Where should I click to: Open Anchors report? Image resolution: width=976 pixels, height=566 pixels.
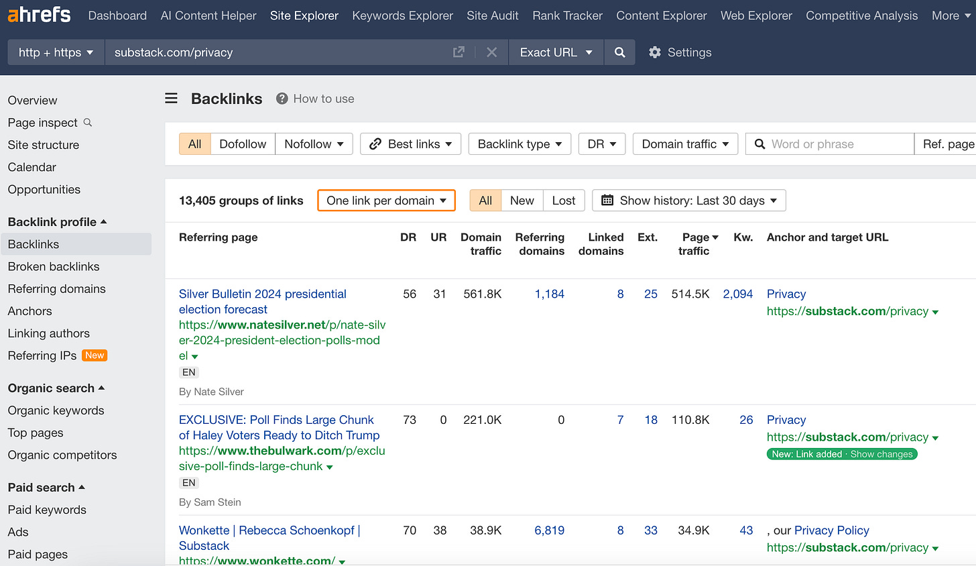pyautogui.click(x=29, y=311)
